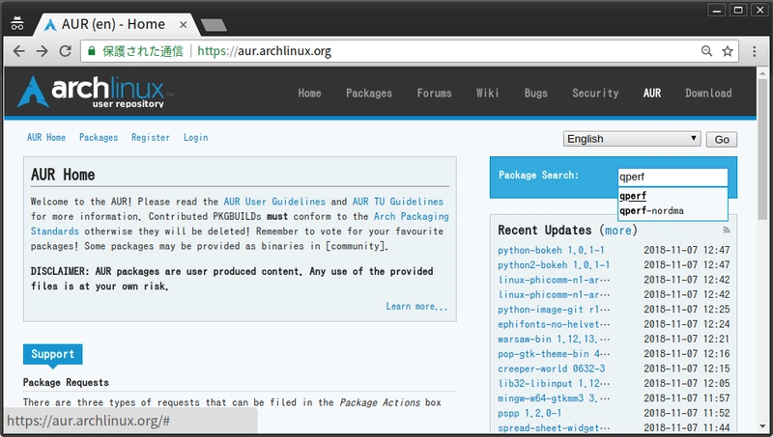Select the qperf autocomplete suggestion
Viewport: 773px width, 437px height.
tap(673, 196)
